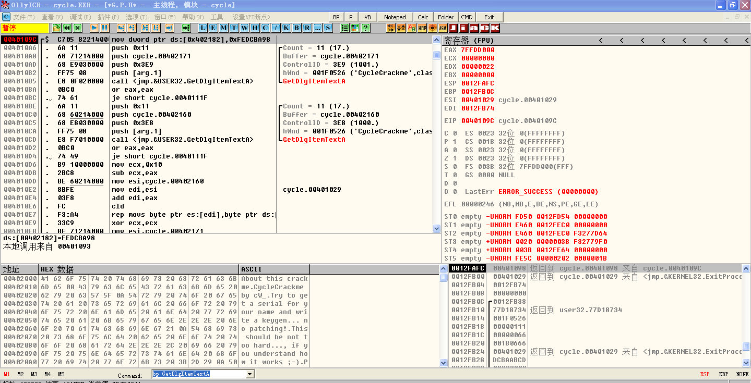Open the 文件(F) menu
The image size is (751, 383).
24,17
